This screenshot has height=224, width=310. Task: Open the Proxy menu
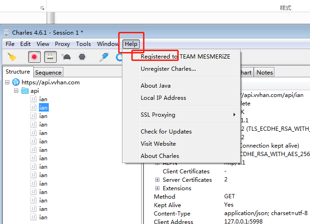click(62, 44)
